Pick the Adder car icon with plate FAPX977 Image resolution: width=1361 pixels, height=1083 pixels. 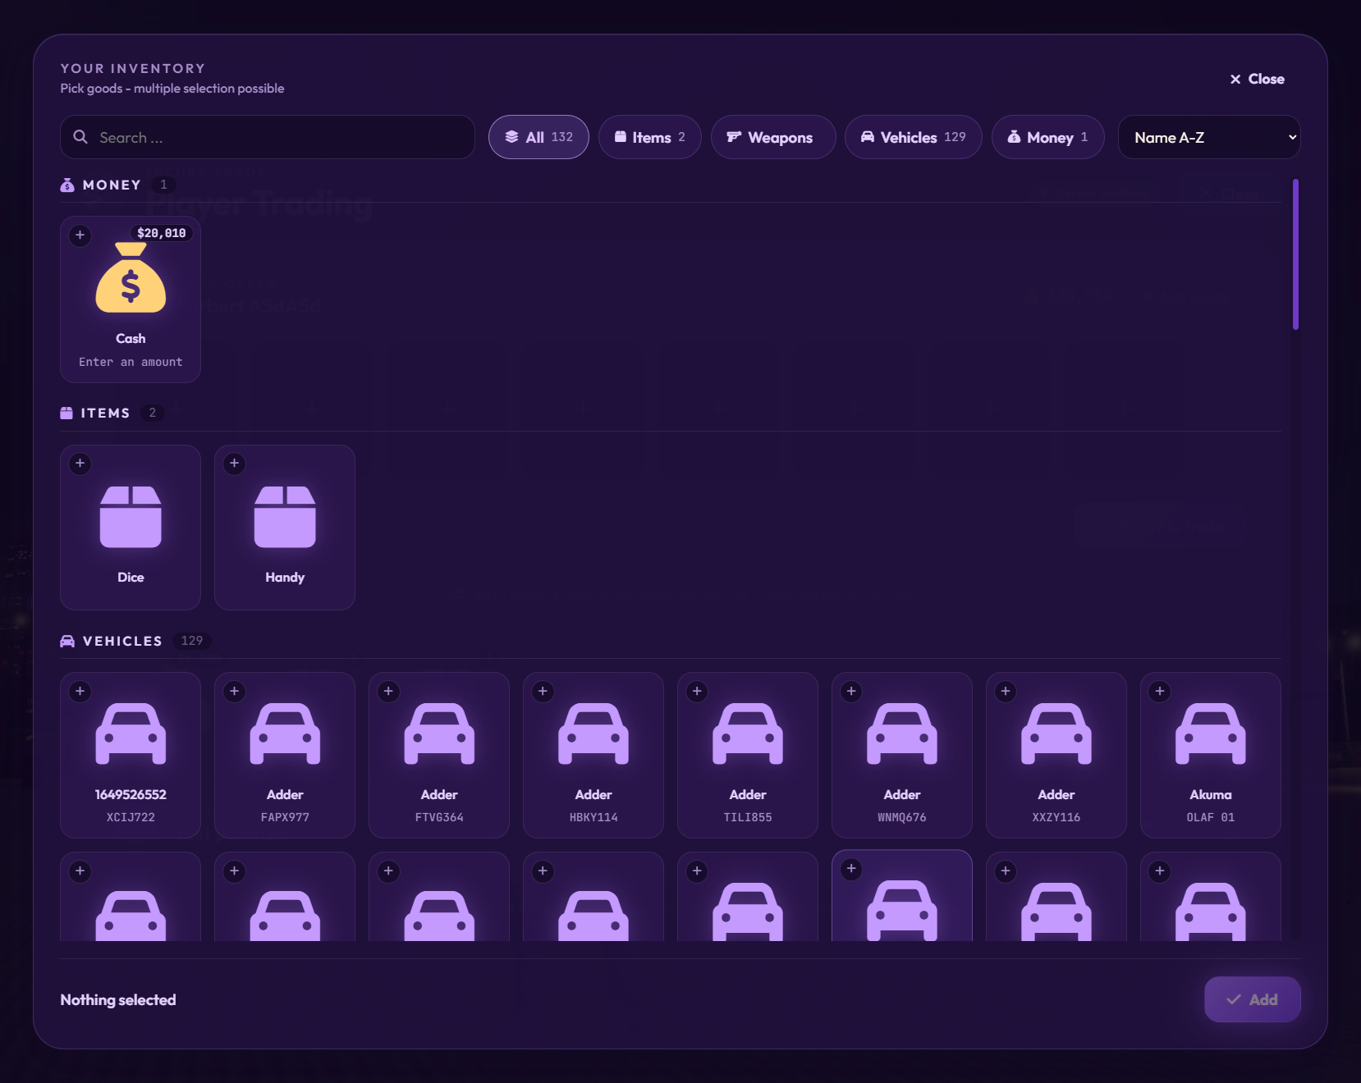[285, 733]
